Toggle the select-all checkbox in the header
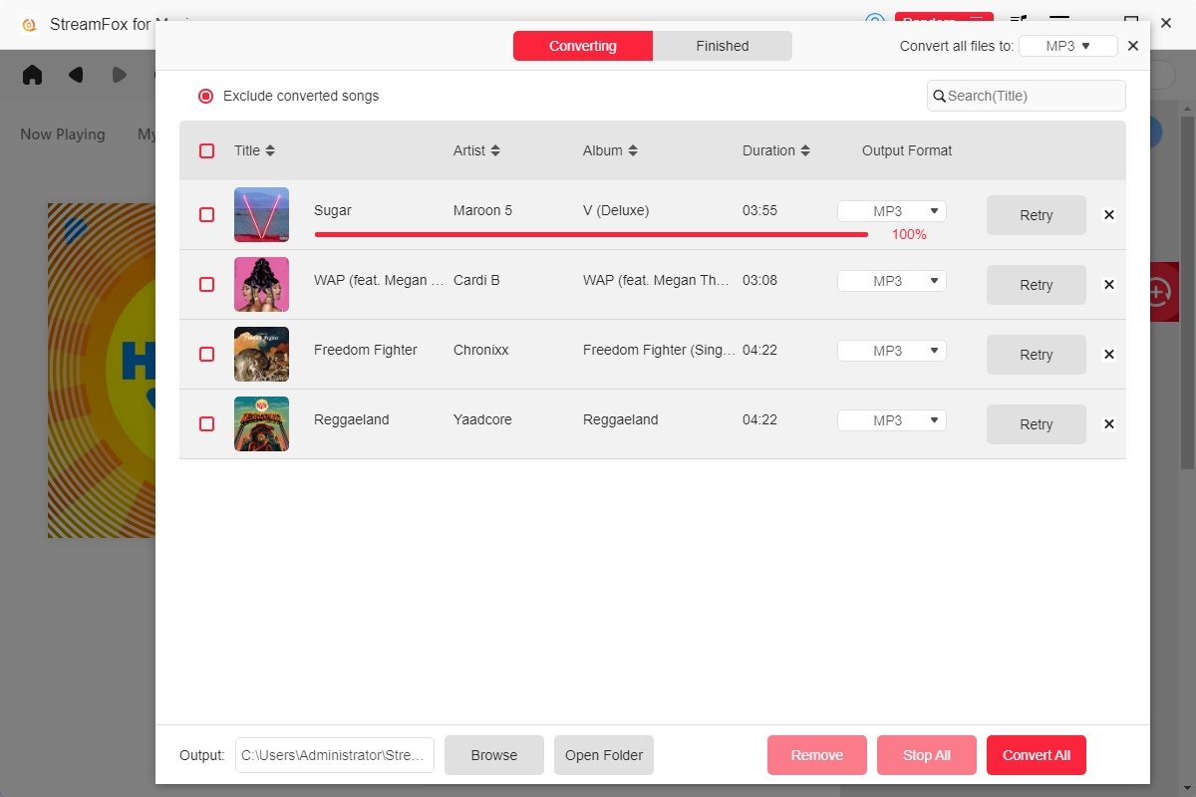The width and height of the screenshot is (1196, 797). pyautogui.click(x=206, y=151)
